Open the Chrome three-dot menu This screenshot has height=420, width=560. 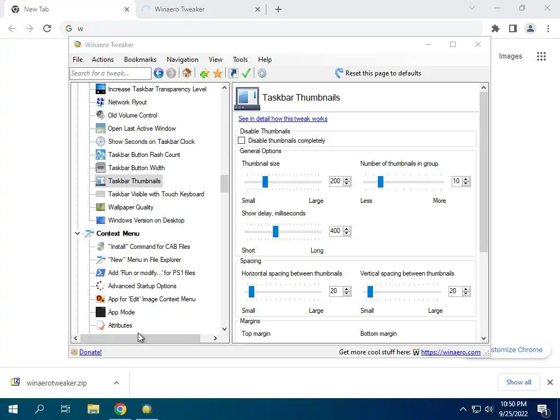tap(548, 28)
